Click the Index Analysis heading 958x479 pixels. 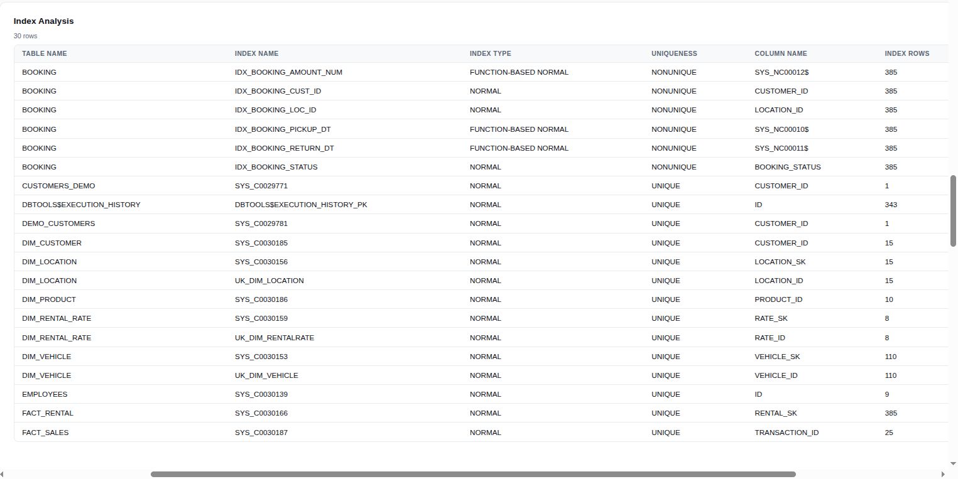click(x=44, y=21)
